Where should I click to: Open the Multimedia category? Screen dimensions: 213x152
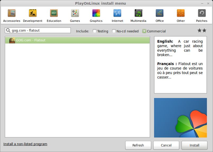coord(138,16)
